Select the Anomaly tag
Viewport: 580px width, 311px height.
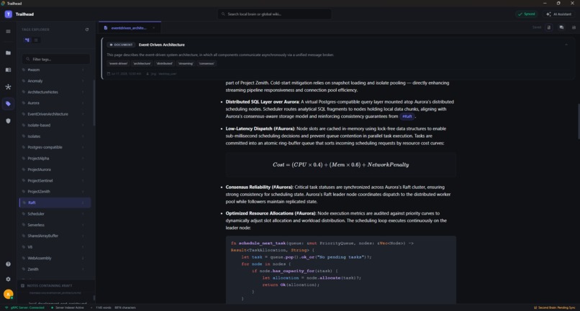coord(55,81)
